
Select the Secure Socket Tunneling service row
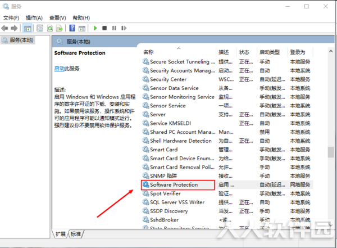click(x=227, y=62)
